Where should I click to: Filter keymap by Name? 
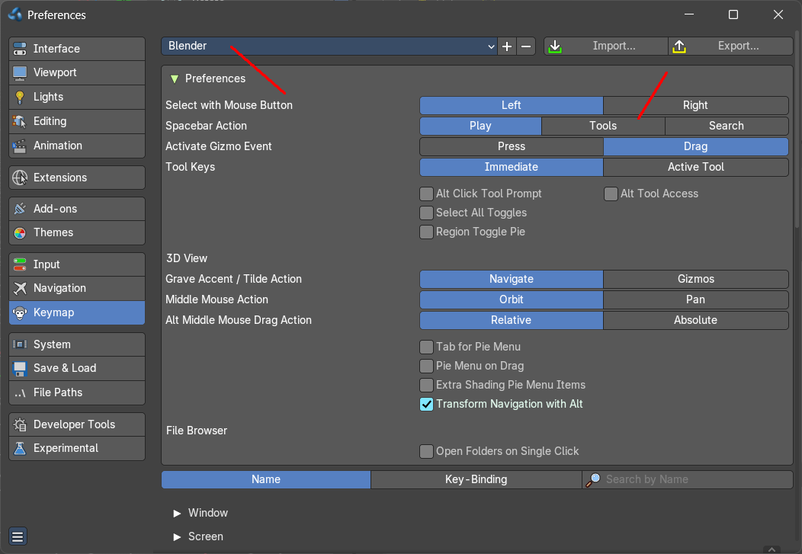pos(266,479)
